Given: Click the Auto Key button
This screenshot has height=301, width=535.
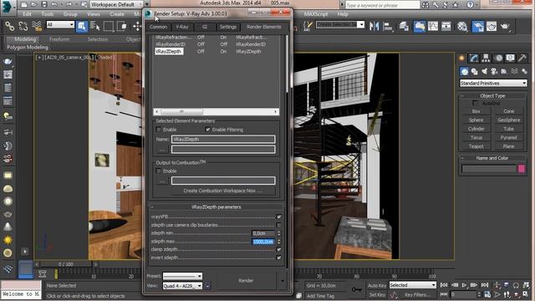Looking at the screenshot, I should click(377, 285).
